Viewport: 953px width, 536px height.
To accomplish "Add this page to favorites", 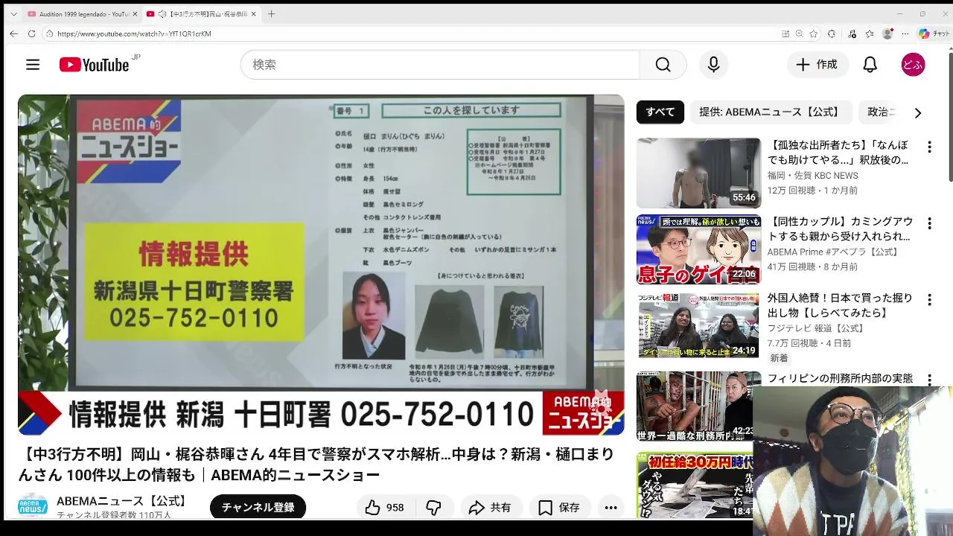I will tap(814, 33).
